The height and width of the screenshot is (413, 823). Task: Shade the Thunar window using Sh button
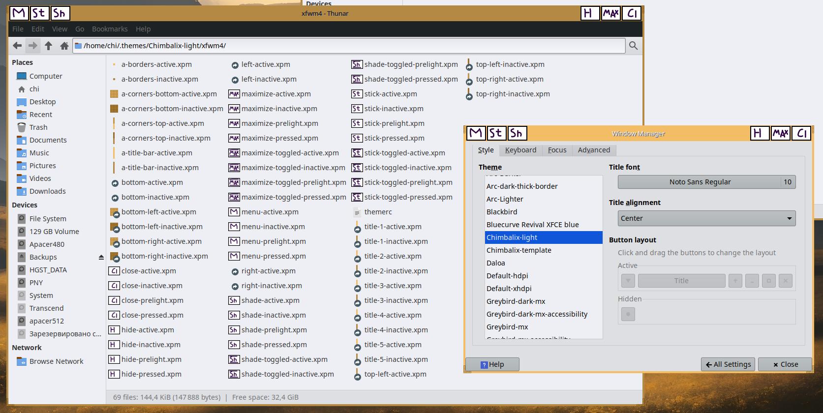tap(60, 13)
